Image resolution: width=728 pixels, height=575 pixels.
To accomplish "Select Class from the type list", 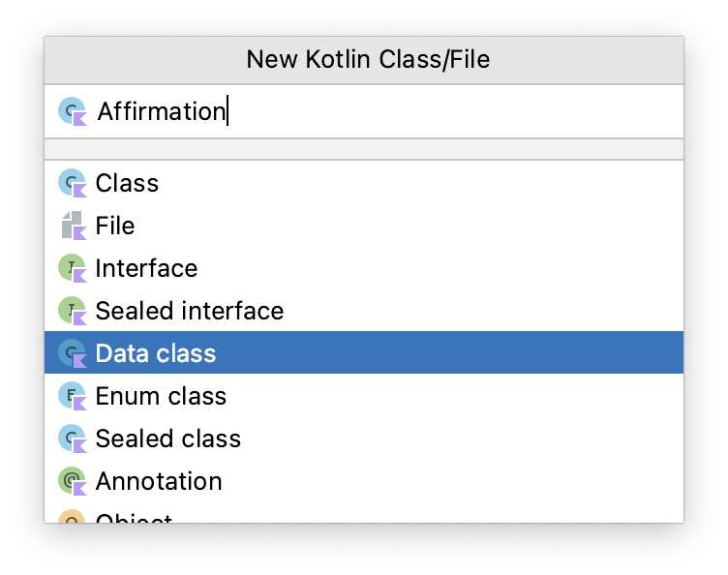I will (x=127, y=183).
